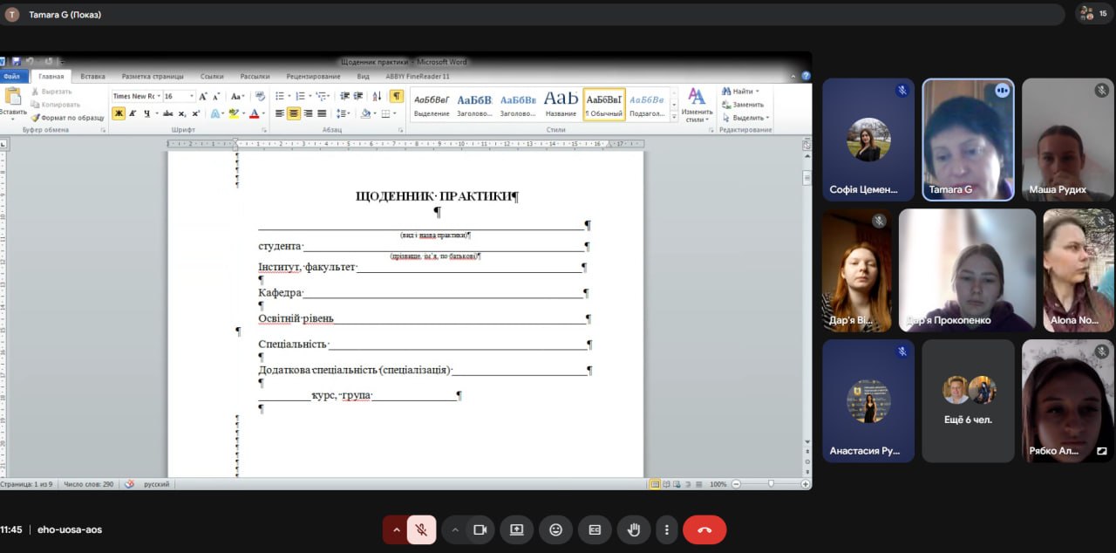Toggle the camera on or off
Viewport: 1116px width, 553px height.
479,529
